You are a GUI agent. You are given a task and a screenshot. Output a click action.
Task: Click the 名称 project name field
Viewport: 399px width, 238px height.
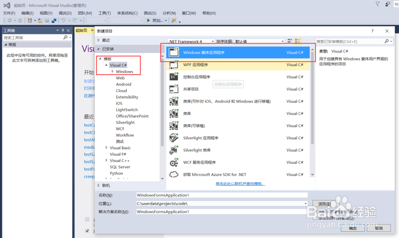(222, 195)
